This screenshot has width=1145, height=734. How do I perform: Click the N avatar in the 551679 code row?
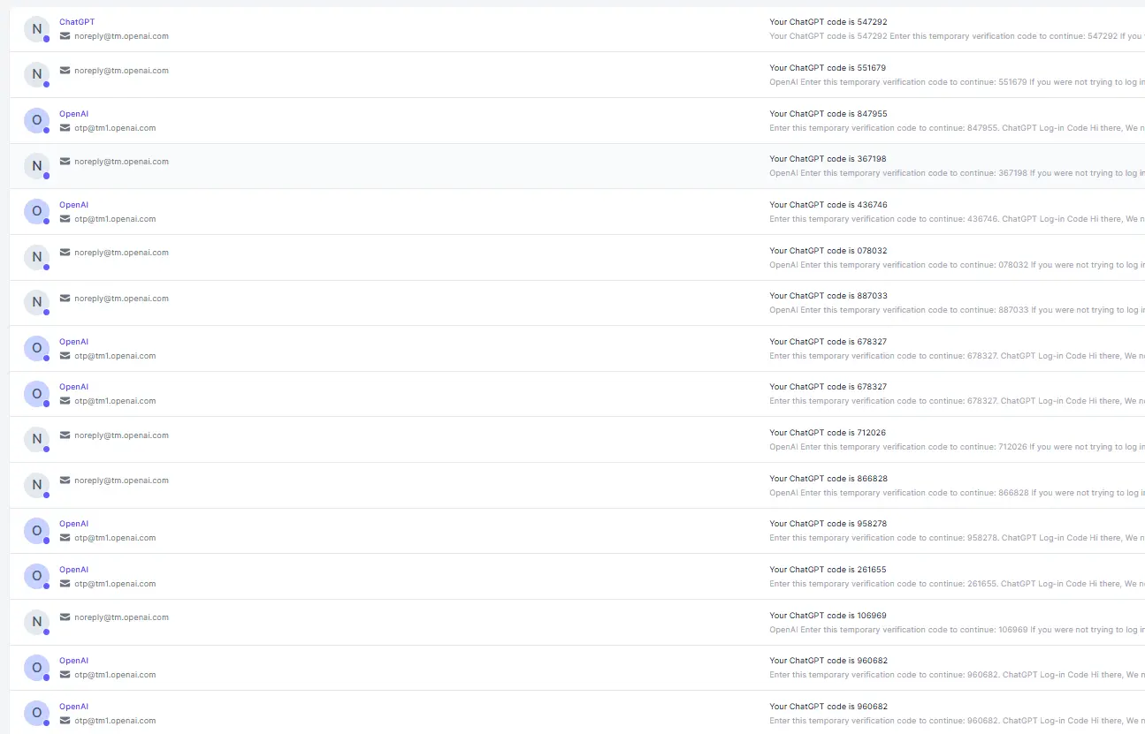(x=36, y=74)
